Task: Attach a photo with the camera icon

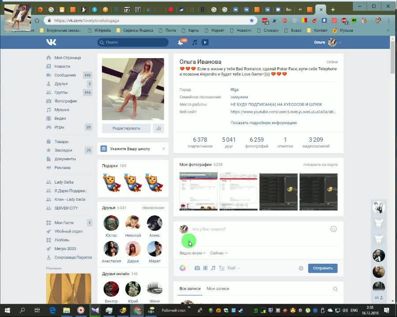Action: (197, 268)
